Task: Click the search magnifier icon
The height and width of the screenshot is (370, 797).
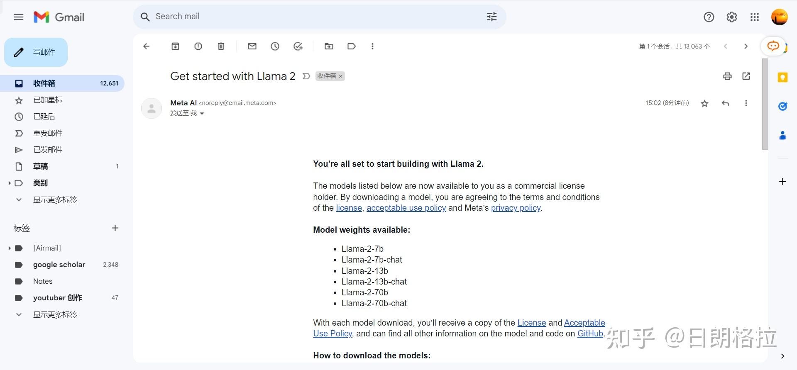Action: tap(145, 17)
